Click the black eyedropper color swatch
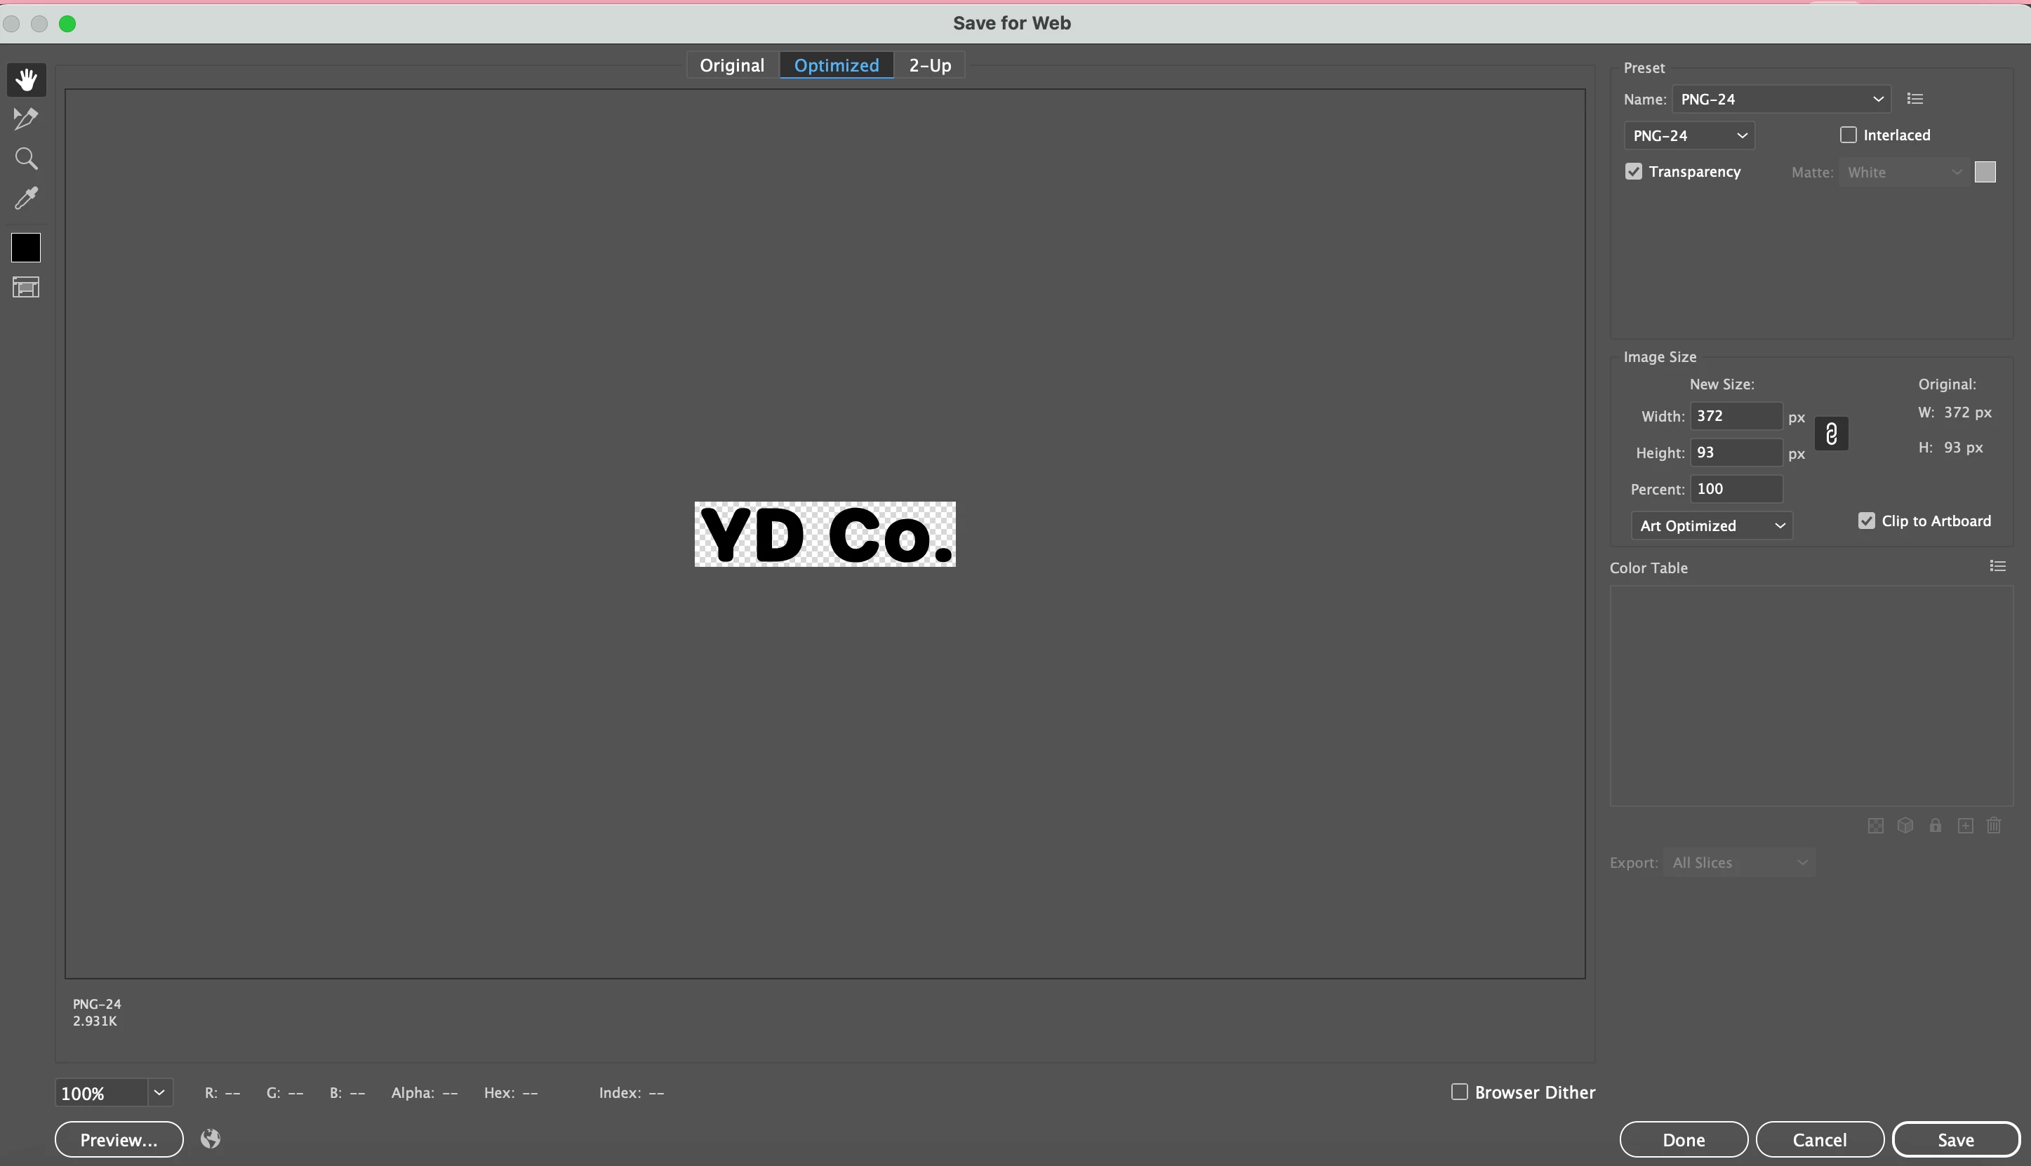The width and height of the screenshot is (2031, 1166). [x=26, y=248]
